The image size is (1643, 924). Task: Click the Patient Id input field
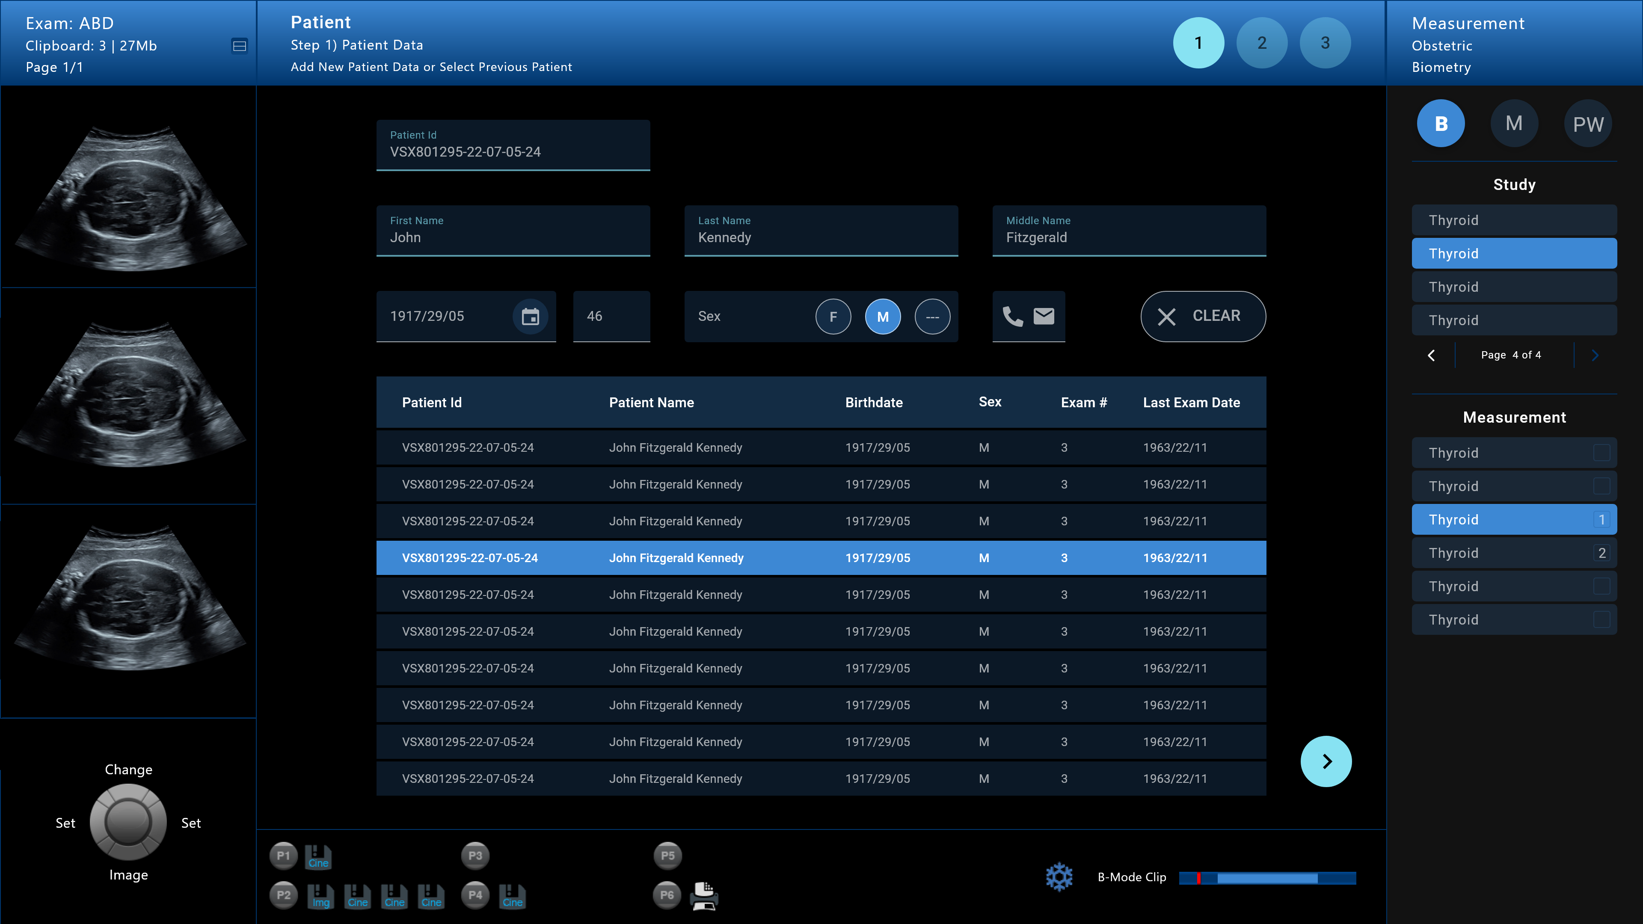tap(513, 145)
